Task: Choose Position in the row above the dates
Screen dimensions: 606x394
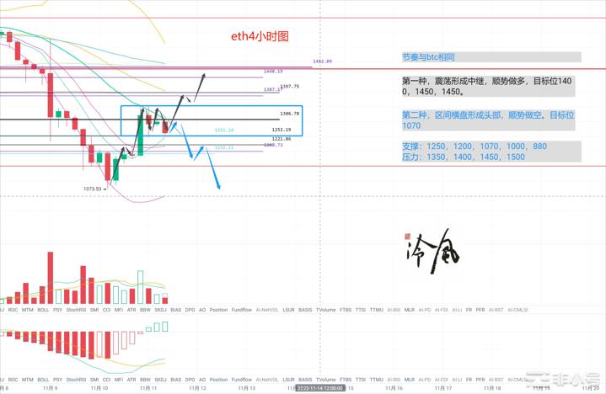Action: click(x=219, y=380)
